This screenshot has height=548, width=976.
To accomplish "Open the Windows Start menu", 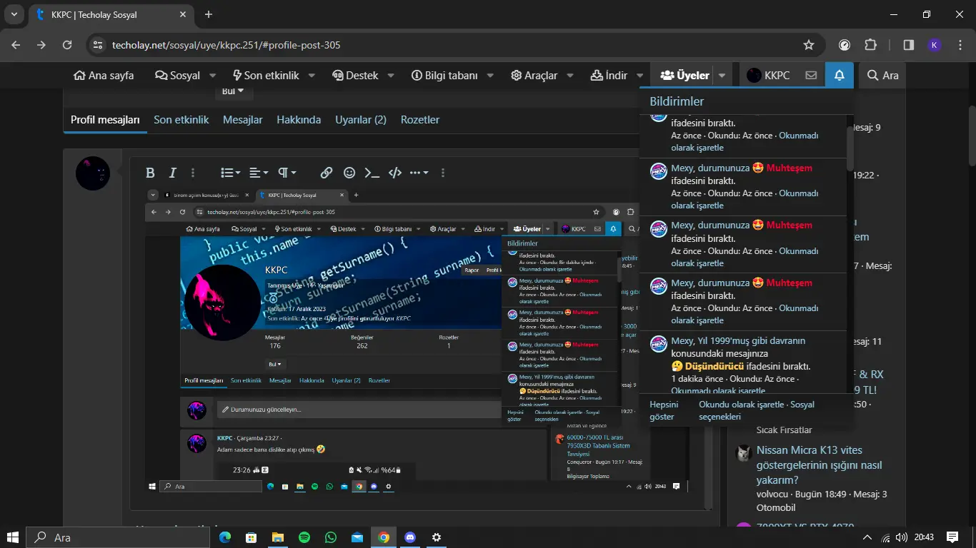I will (x=13, y=537).
